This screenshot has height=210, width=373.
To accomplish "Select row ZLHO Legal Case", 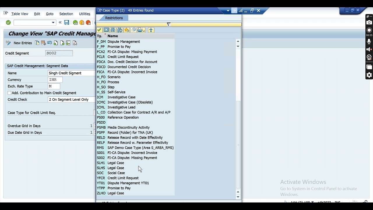I will click(136, 193).
